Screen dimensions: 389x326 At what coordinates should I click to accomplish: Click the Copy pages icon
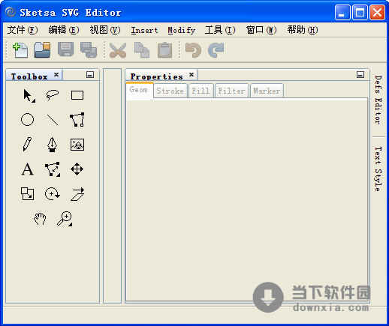point(142,50)
